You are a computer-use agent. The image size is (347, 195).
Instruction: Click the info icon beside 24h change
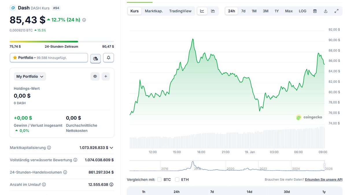(84, 20)
